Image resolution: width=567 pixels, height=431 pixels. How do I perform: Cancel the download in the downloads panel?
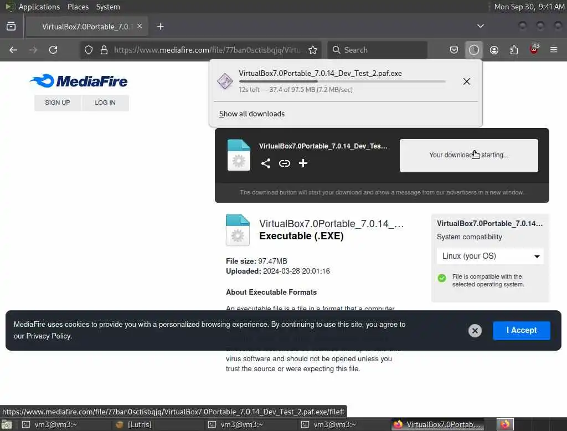(x=466, y=81)
